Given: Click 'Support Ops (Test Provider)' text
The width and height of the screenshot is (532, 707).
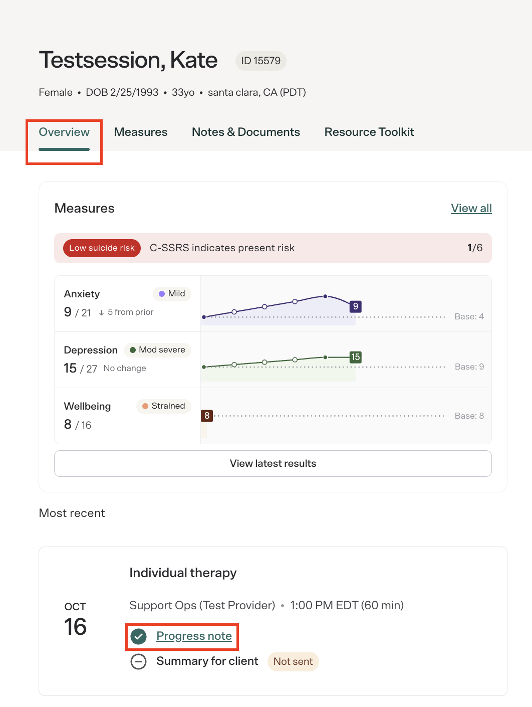Looking at the screenshot, I should [x=202, y=605].
